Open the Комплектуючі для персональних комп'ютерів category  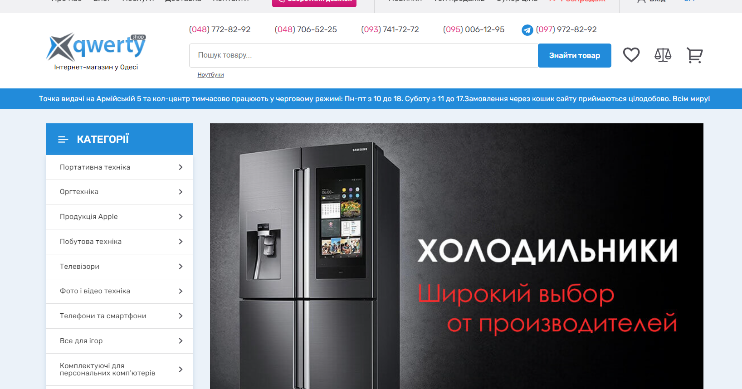pyautogui.click(x=119, y=370)
